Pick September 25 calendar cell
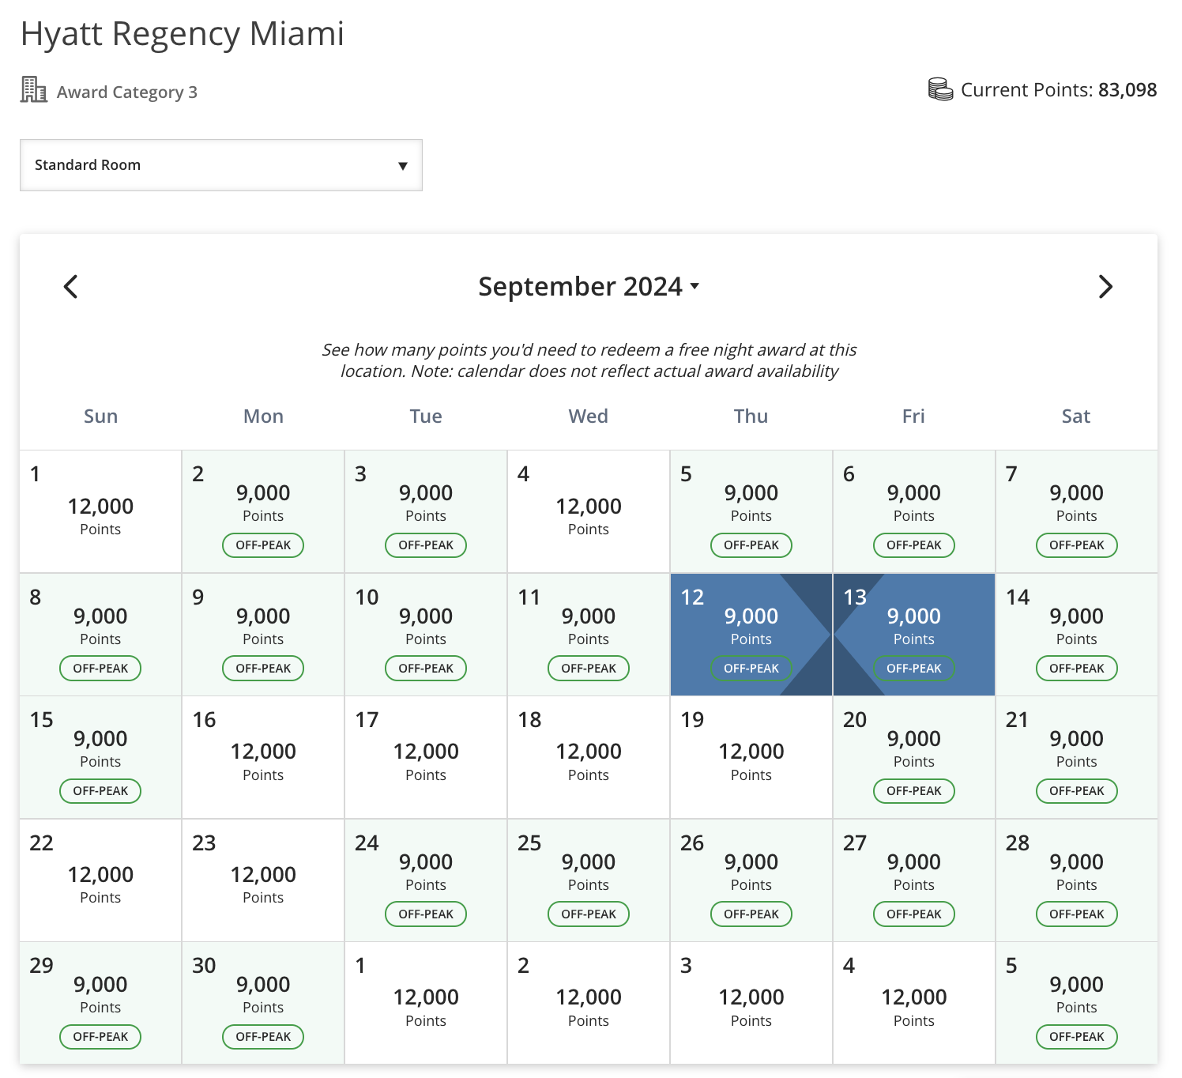 (589, 880)
